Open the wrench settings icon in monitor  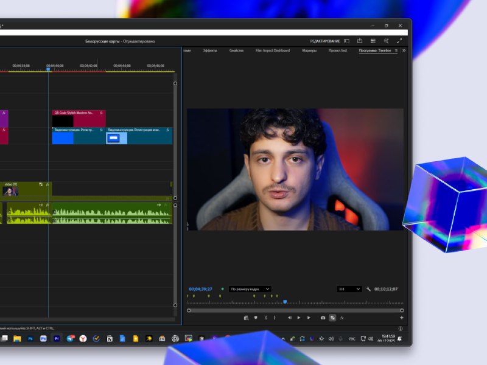point(368,289)
